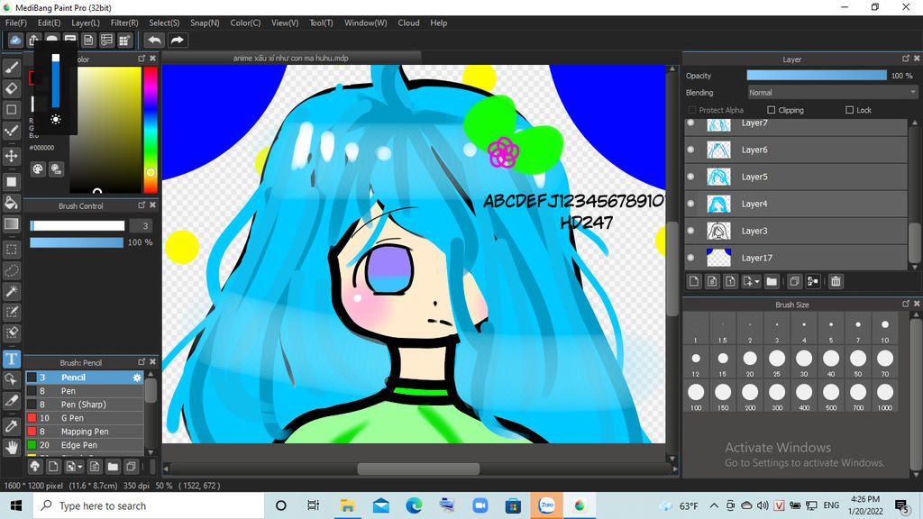Select the Layer3 thumbnail
Image resolution: width=923 pixels, height=519 pixels.
tap(718, 231)
